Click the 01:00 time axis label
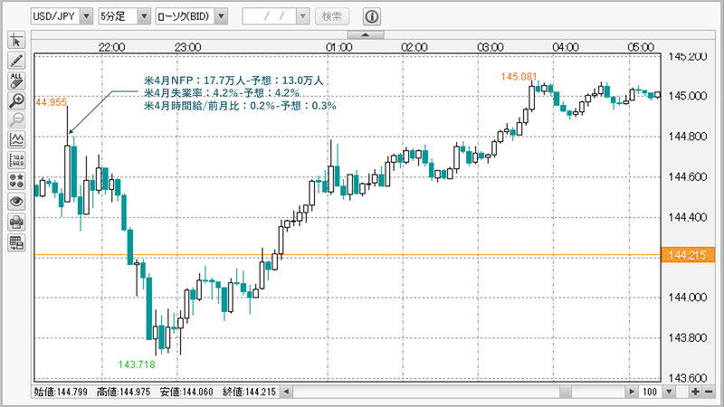Image resolution: width=724 pixels, height=407 pixels. tap(338, 47)
